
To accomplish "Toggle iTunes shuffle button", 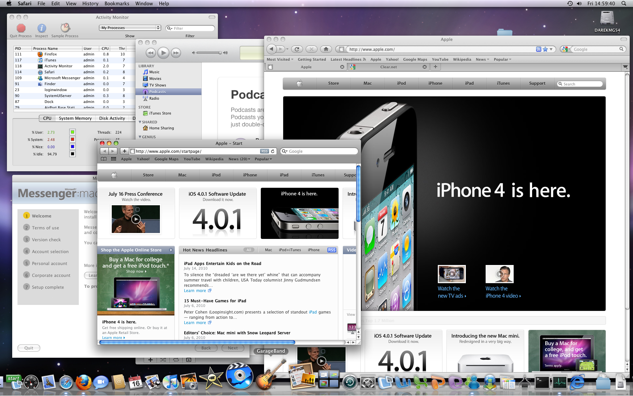I will 163,360.
